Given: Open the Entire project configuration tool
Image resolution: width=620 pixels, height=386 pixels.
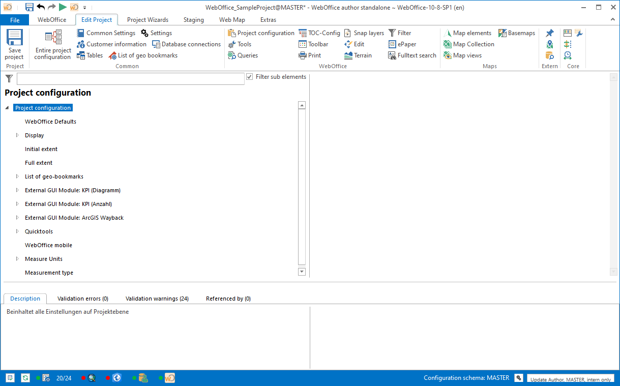Looking at the screenshot, I should [x=51, y=44].
